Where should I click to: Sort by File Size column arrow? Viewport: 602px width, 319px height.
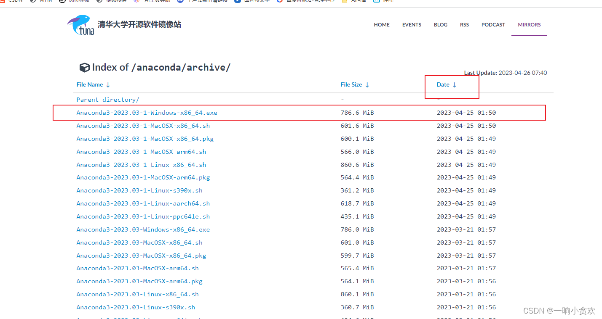click(367, 85)
